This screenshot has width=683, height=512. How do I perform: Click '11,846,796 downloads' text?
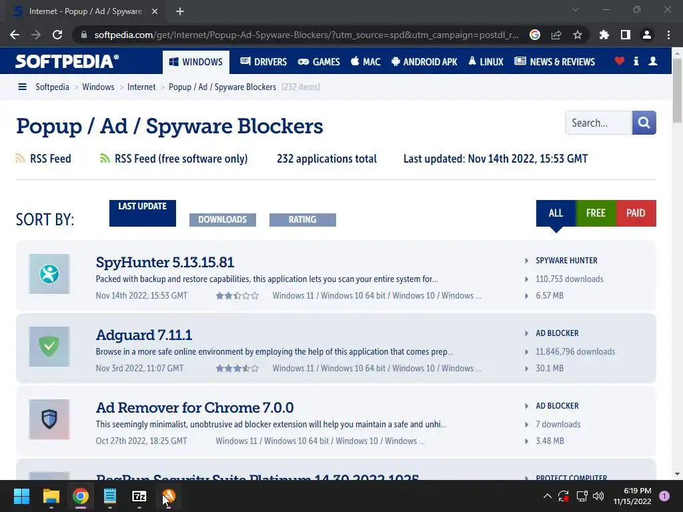(x=576, y=352)
